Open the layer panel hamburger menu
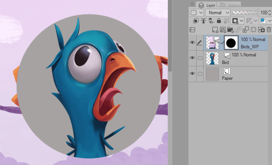272x165 pixels. 192,4
